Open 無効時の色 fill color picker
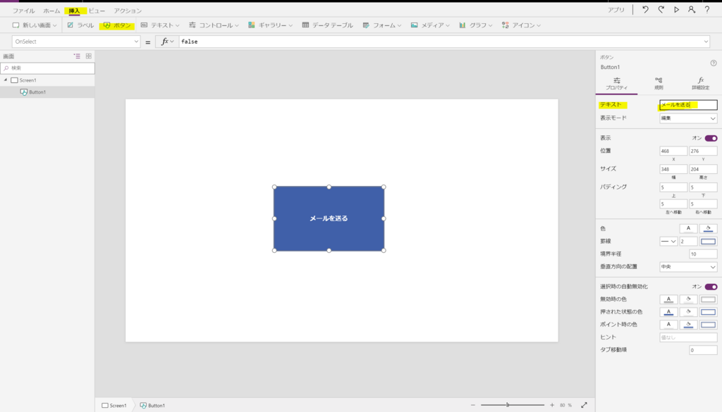Screen dimensions: 722x412 tap(688, 299)
